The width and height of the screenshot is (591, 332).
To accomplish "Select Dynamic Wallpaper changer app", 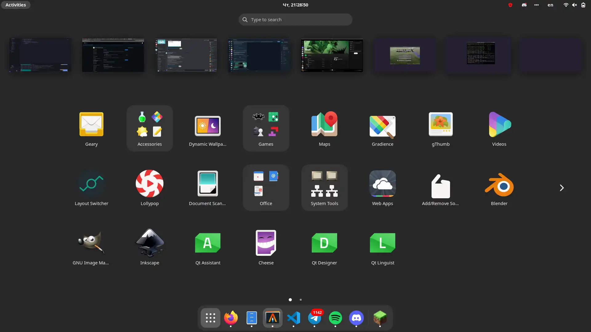I will point(207,125).
